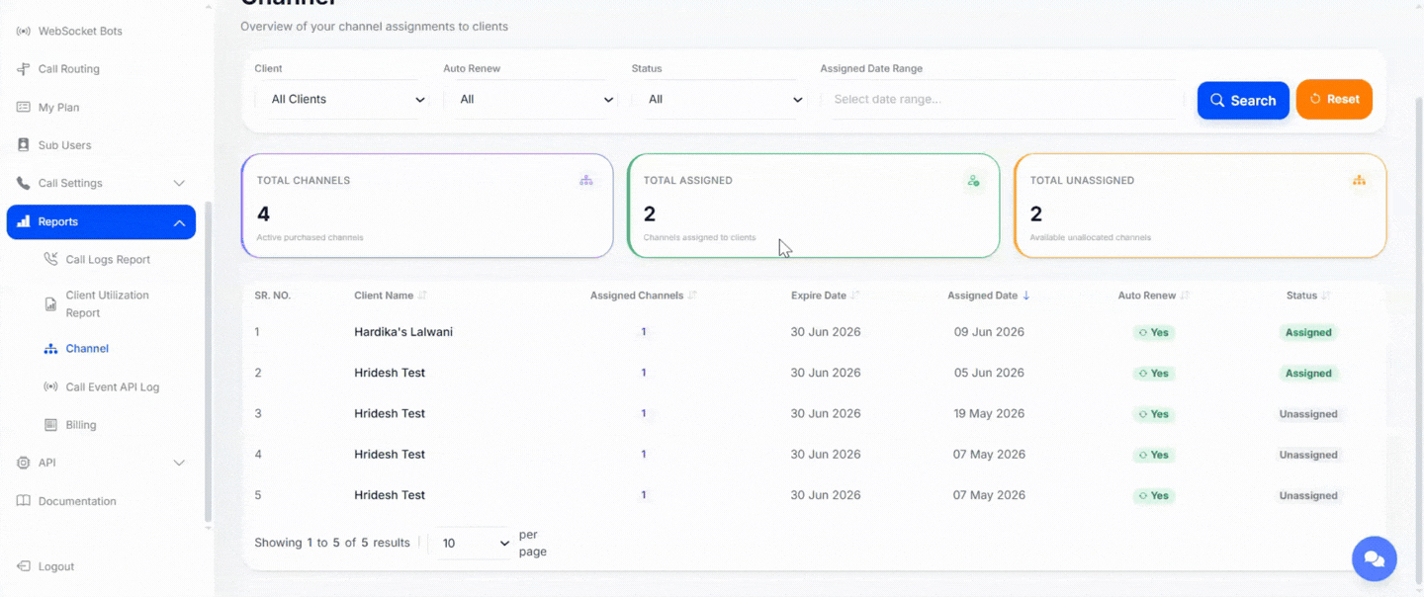Click the Channel hierarchy icon in sidebar
Viewport: 1424px width, 597px height.
pyautogui.click(x=51, y=349)
